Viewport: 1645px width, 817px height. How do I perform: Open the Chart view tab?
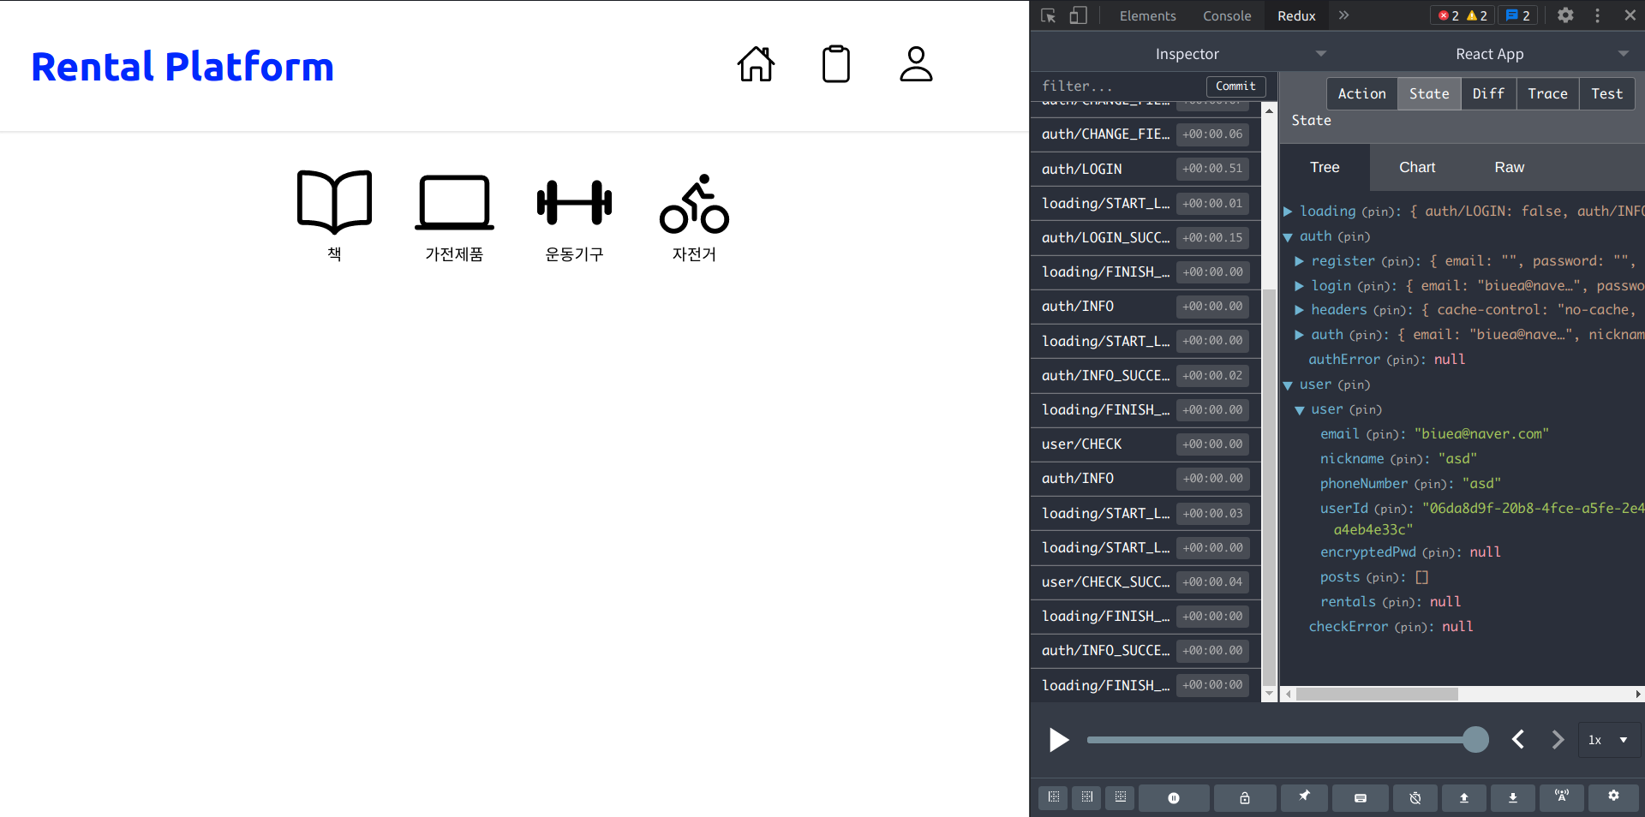coord(1417,168)
